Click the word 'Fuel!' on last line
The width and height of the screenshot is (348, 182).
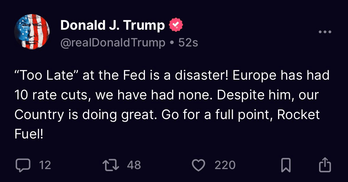[29, 134]
